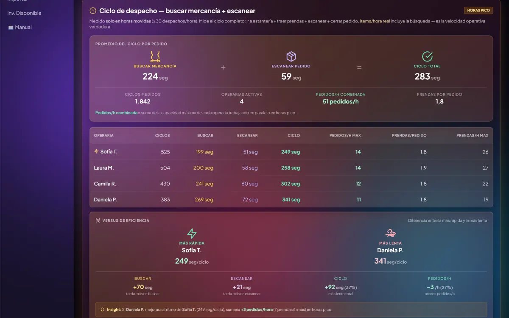Image resolution: width=509 pixels, height=318 pixels.
Task: Click Laura's 1,9 prendas/pedido value
Action: [423, 168]
